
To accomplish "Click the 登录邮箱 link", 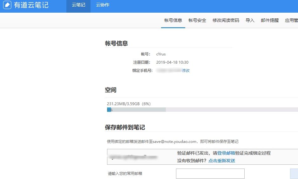I will tap(226, 153).
